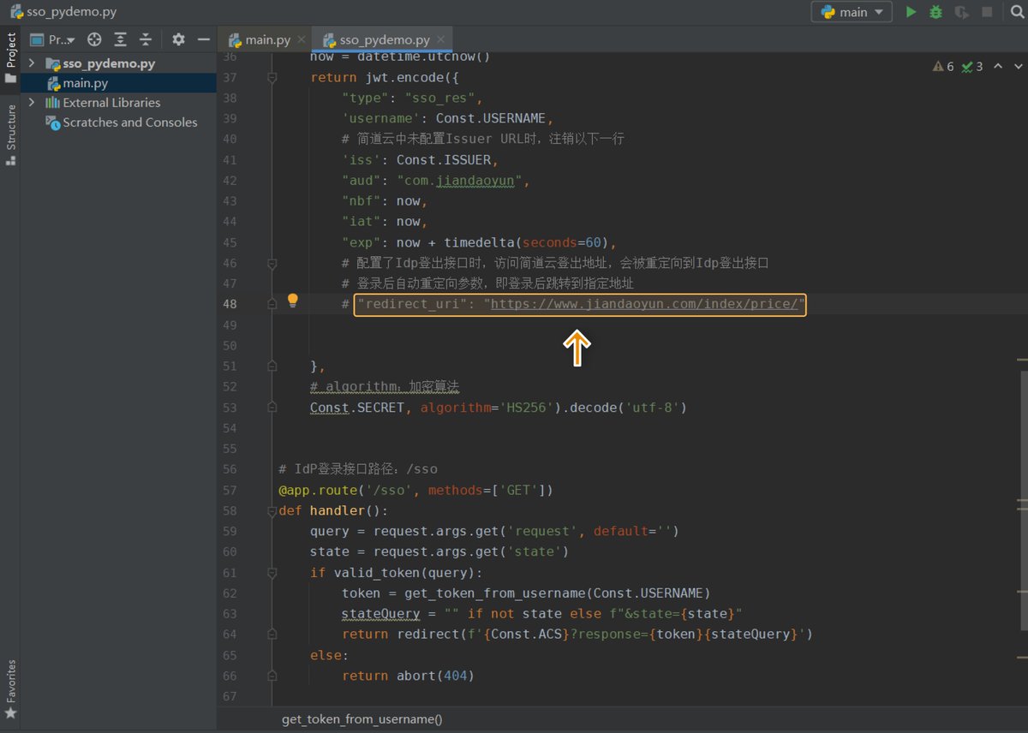This screenshot has width=1028, height=733.
Task: Open Project panel options via the gear icon
Action: pyautogui.click(x=178, y=39)
